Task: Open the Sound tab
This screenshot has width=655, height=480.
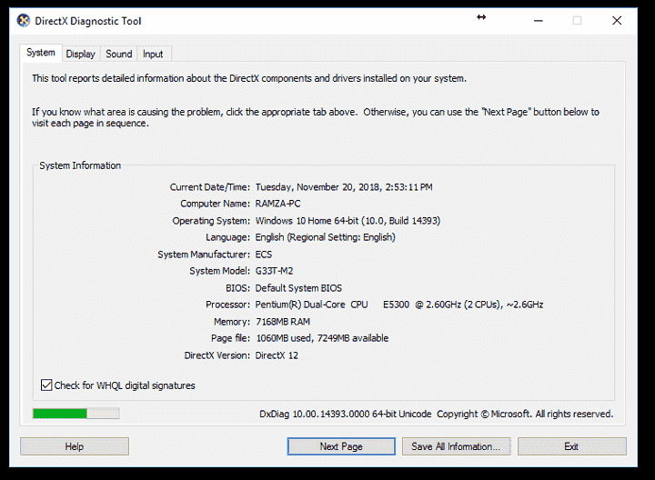Action: pyautogui.click(x=118, y=54)
